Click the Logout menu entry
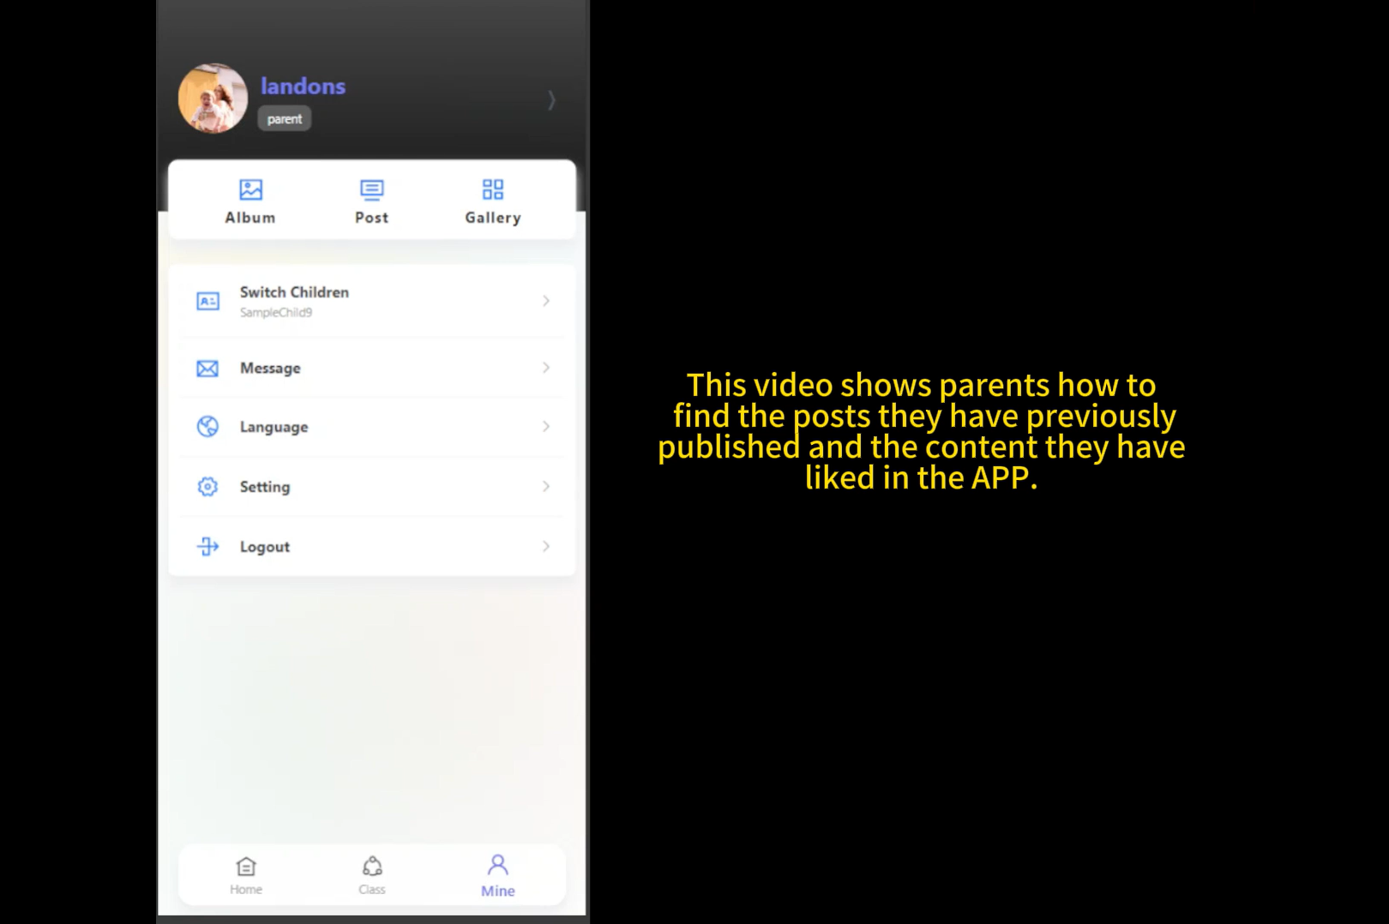The width and height of the screenshot is (1389, 924). pyautogui.click(x=264, y=546)
